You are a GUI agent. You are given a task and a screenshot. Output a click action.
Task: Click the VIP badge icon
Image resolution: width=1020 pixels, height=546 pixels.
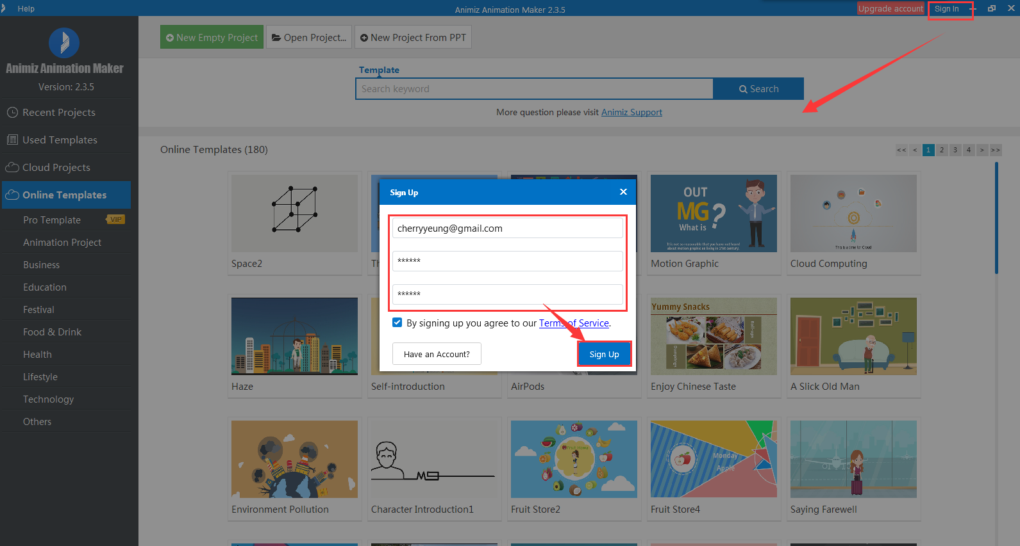coord(115,220)
